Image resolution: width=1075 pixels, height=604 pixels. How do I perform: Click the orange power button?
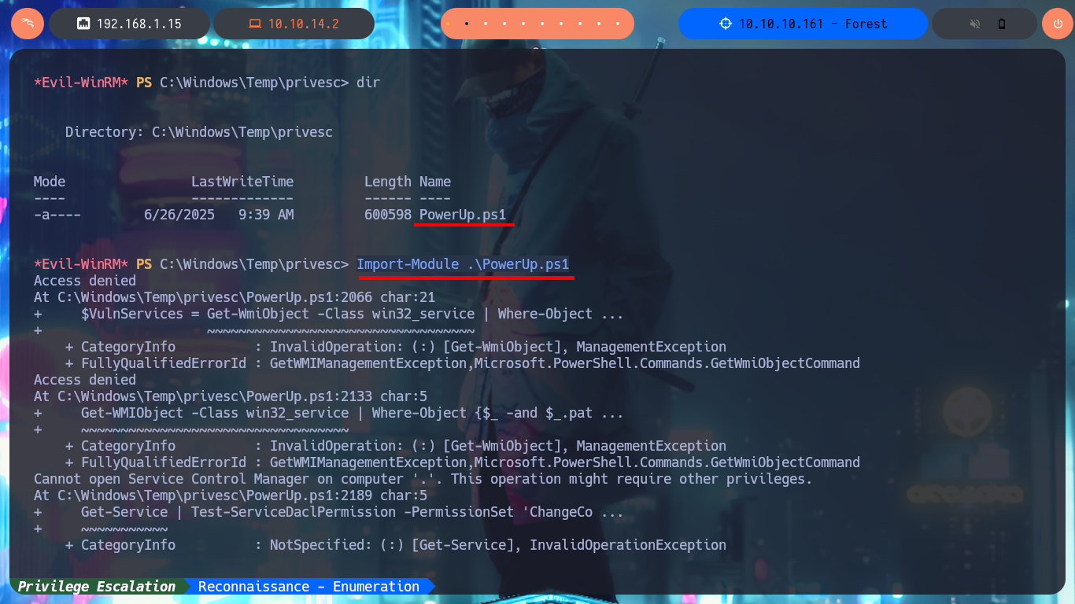(x=1058, y=24)
